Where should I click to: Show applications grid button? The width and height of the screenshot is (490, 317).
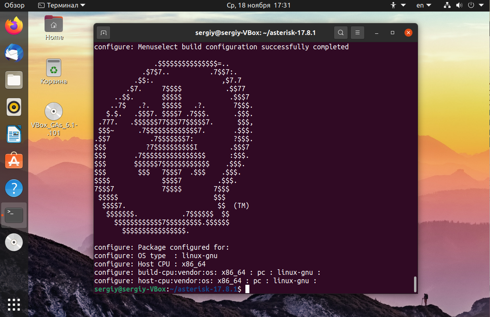point(14,304)
